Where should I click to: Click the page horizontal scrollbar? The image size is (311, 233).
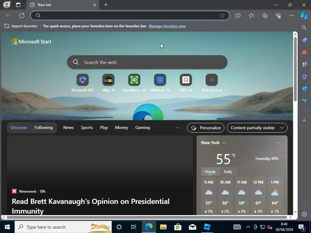pyautogui.click(x=147, y=217)
